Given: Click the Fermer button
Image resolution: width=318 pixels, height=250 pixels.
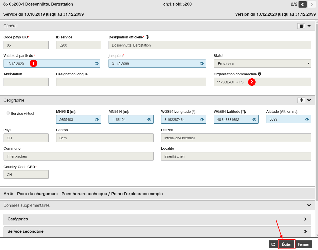Looking at the screenshot, I should click(x=303, y=244).
